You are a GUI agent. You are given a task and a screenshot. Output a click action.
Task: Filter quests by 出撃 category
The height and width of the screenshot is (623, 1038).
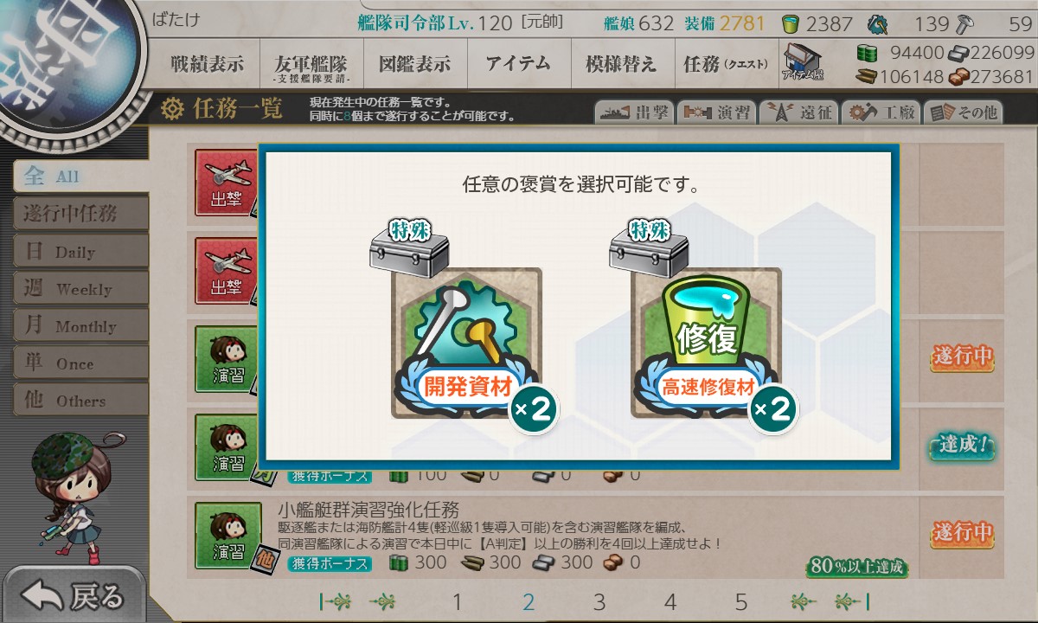pos(632,112)
